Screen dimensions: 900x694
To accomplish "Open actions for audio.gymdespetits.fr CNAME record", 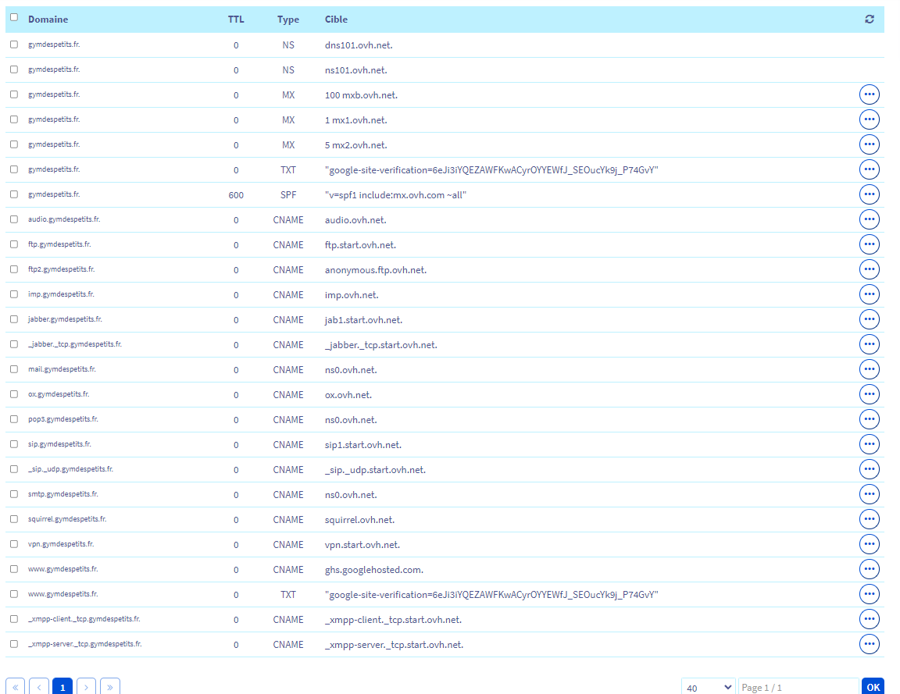I will coord(869,219).
